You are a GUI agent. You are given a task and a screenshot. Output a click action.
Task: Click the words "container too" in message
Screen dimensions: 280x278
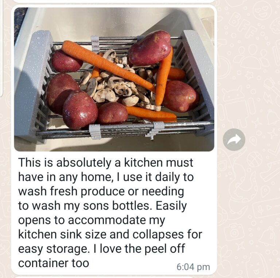pos(54,263)
